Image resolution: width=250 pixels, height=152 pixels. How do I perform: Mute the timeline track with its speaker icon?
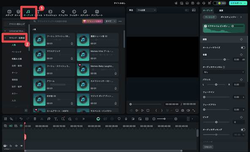click(x=16, y=146)
